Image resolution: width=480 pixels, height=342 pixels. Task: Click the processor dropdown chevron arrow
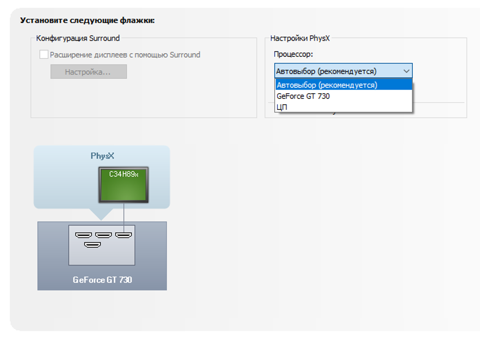(x=406, y=71)
